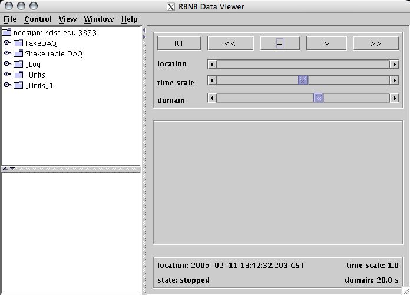Open the Control menu
This screenshot has height=295, width=410.
[38, 19]
